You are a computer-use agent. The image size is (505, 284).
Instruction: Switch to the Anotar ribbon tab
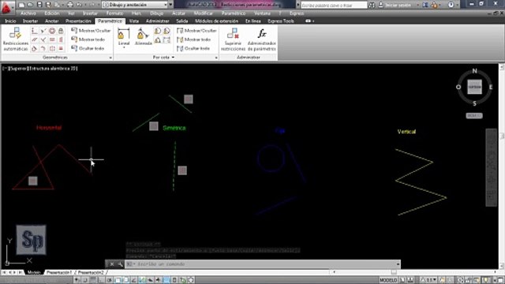(51, 21)
